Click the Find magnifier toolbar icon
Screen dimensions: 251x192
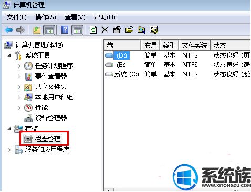141,30
